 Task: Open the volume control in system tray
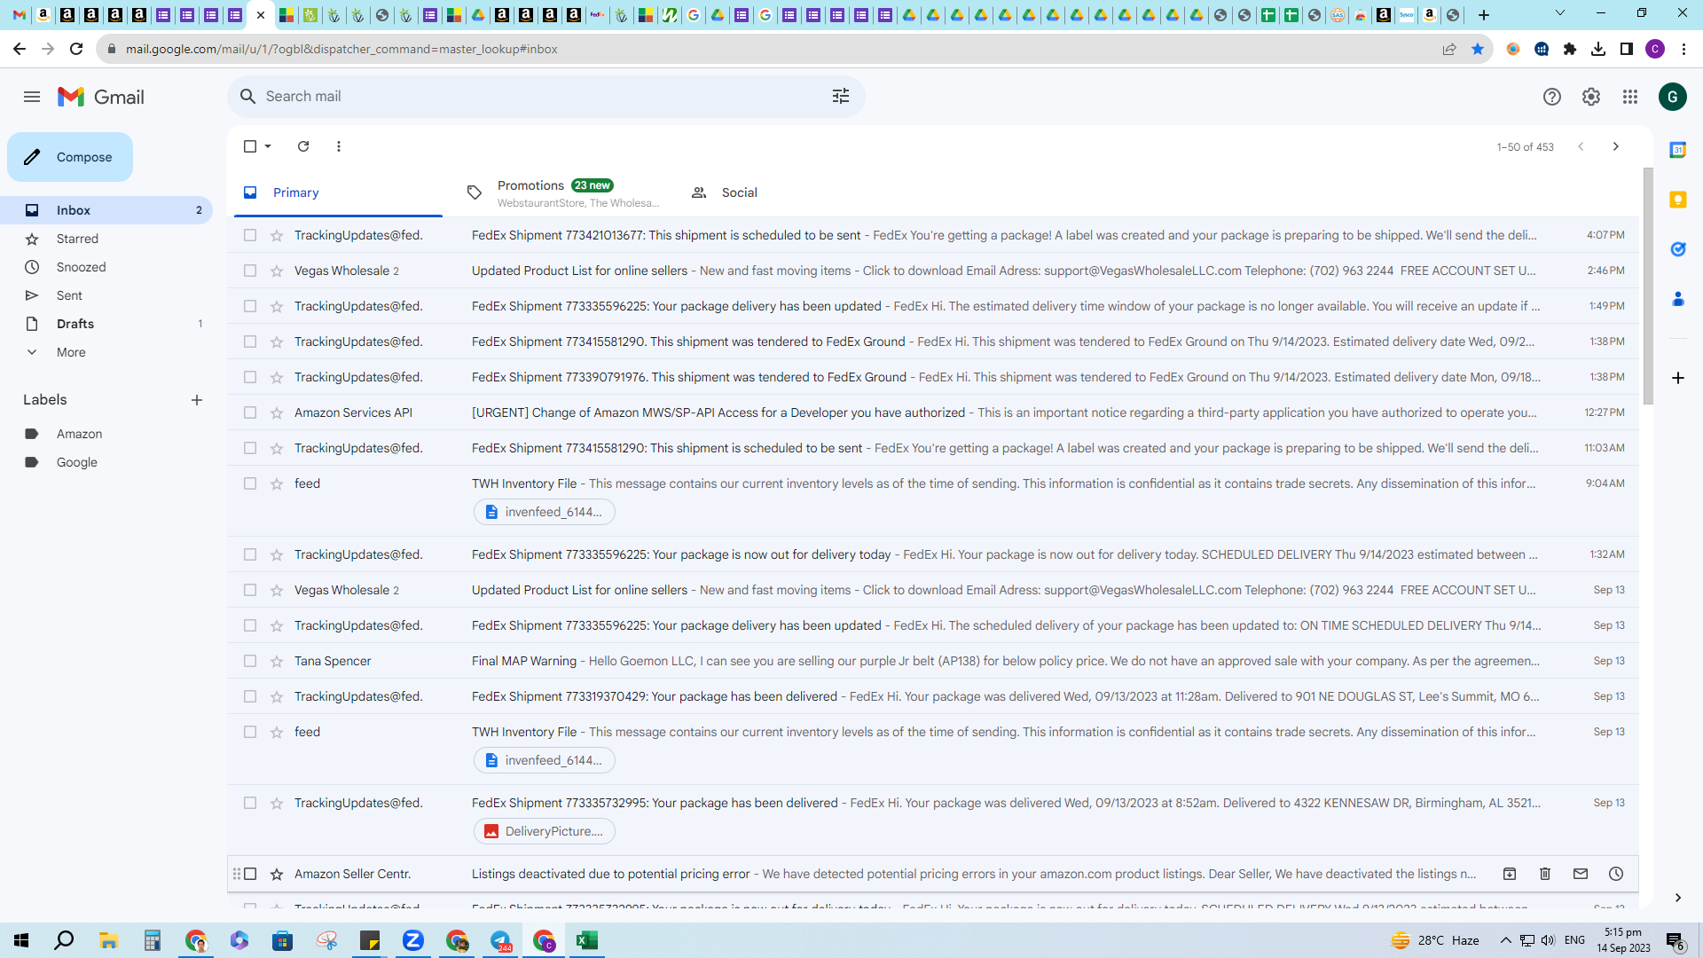[1548, 940]
